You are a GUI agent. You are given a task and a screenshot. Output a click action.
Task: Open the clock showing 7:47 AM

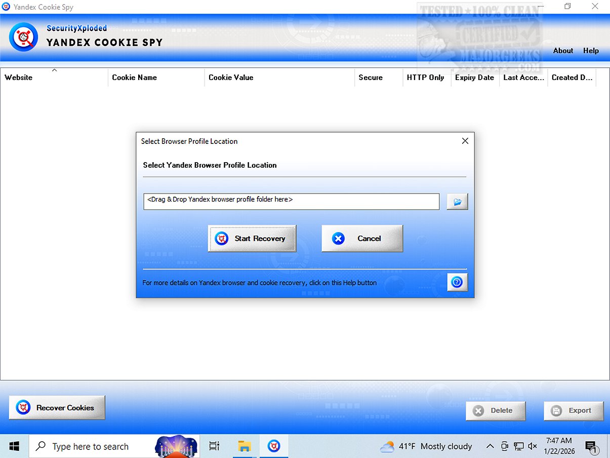pyautogui.click(x=559, y=446)
